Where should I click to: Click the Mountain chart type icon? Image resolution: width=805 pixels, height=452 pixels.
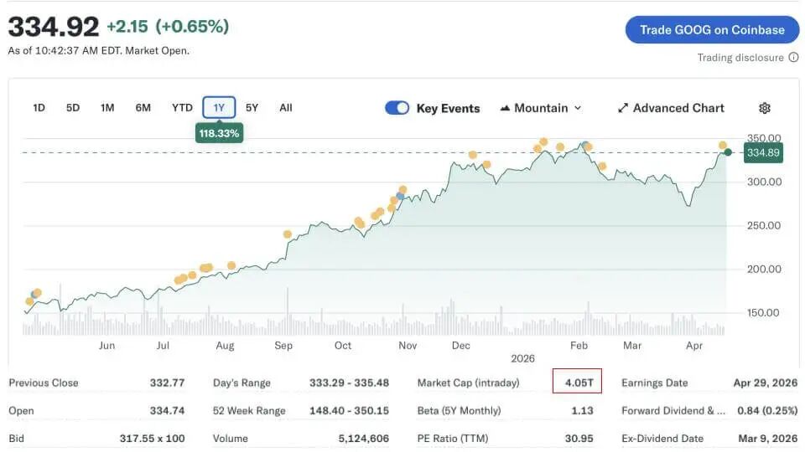click(x=505, y=108)
